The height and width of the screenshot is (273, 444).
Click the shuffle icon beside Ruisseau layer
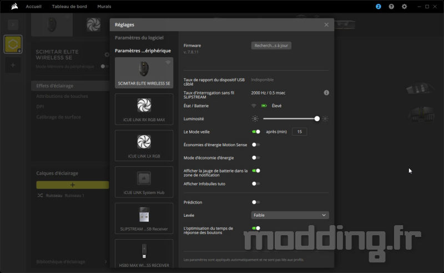[x=40, y=196]
